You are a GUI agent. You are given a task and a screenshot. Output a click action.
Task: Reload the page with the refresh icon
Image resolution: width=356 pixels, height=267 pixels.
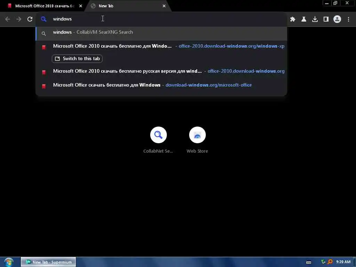tap(30, 19)
